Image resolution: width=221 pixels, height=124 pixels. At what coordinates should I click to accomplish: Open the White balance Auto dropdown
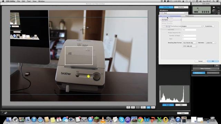point(174,13)
